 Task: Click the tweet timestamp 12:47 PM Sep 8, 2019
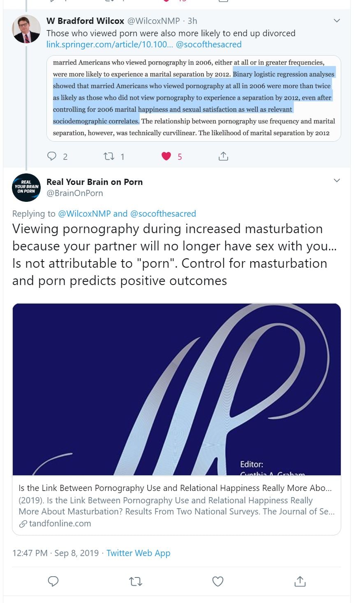(55, 553)
